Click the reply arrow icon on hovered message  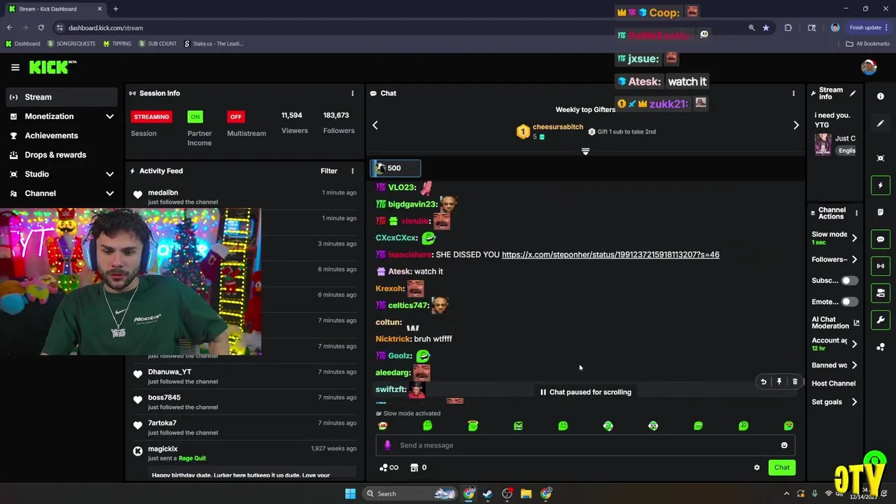coord(764,381)
